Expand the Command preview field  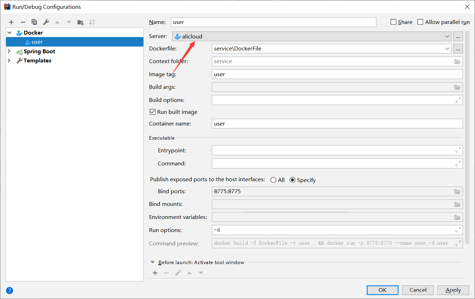(458, 243)
